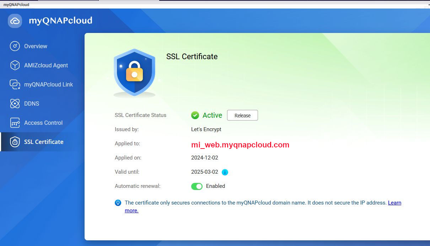Click the myQNAPcloud Link chain icon

15,84
